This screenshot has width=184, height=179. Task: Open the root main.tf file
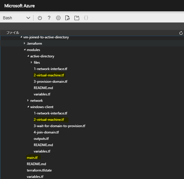point(32,158)
